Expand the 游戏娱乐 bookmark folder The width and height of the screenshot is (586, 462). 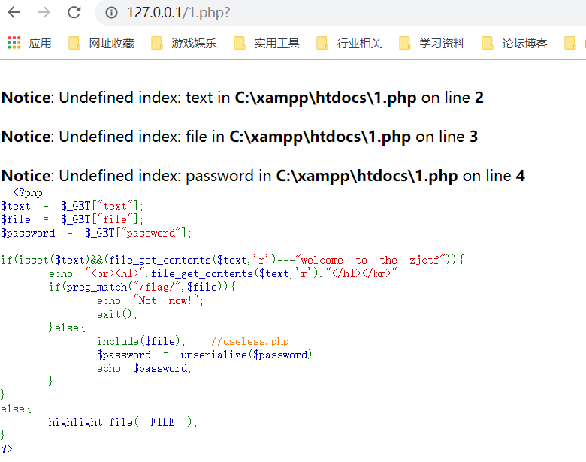(184, 43)
